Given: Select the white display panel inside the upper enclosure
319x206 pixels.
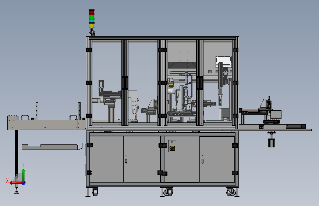Looking at the screenshot, I should coord(224,62).
